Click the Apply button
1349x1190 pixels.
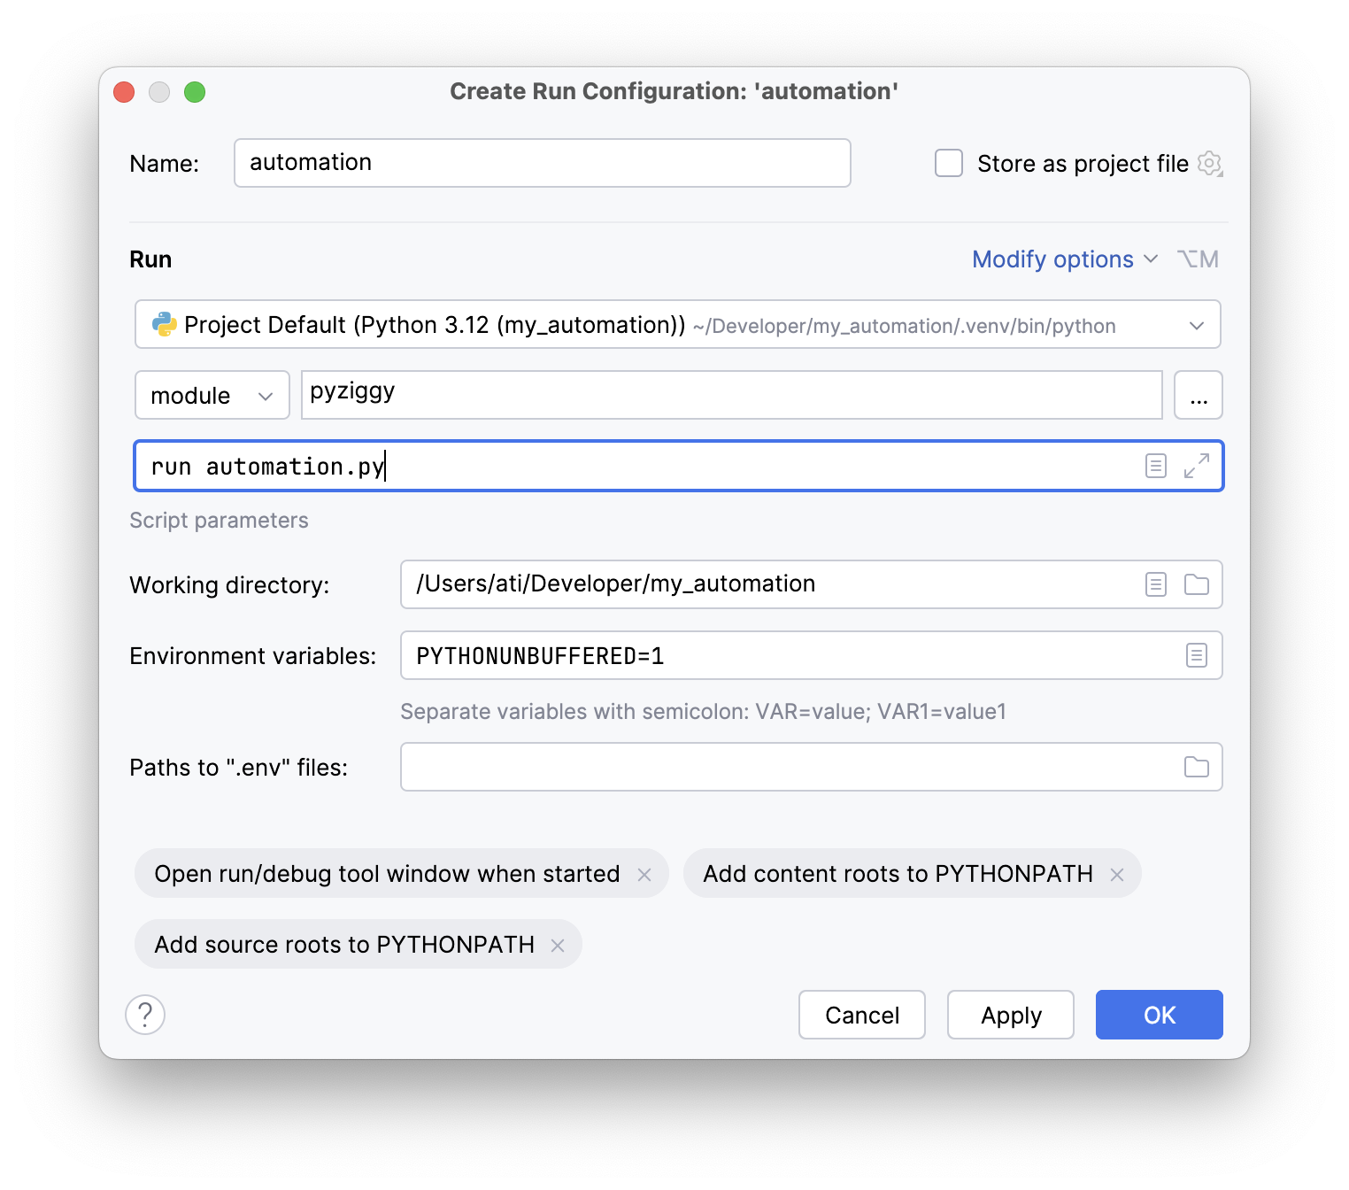[x=1011, y=1015]
